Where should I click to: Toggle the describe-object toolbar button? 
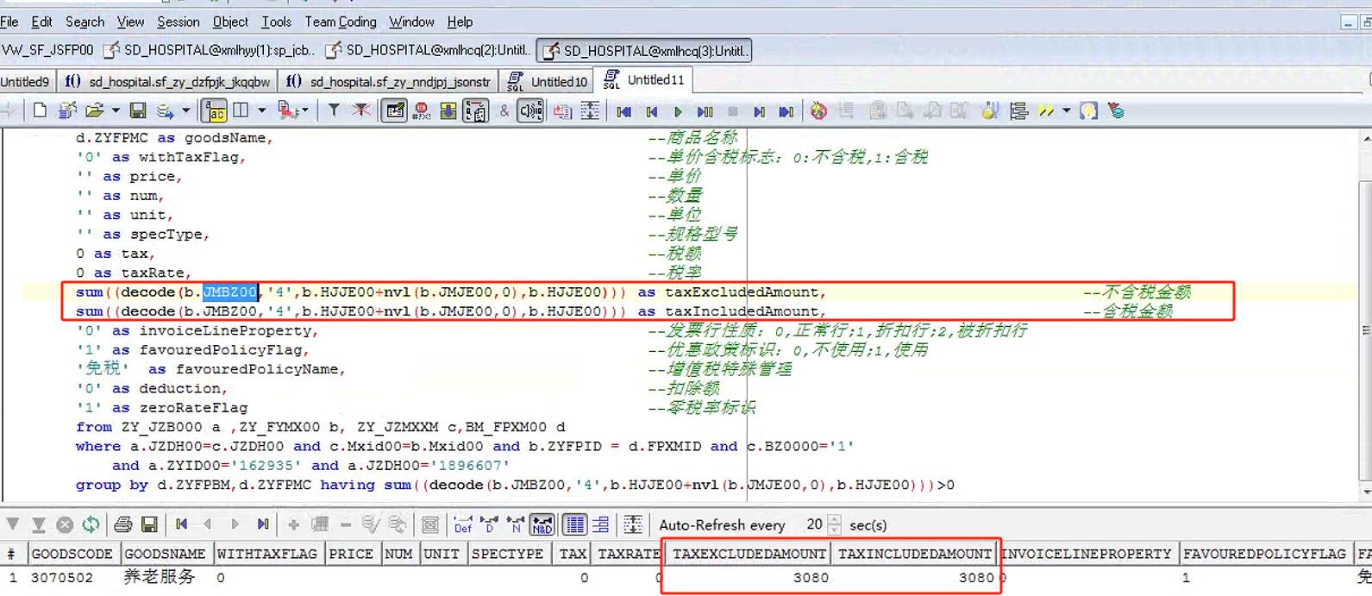click(394, 110)
